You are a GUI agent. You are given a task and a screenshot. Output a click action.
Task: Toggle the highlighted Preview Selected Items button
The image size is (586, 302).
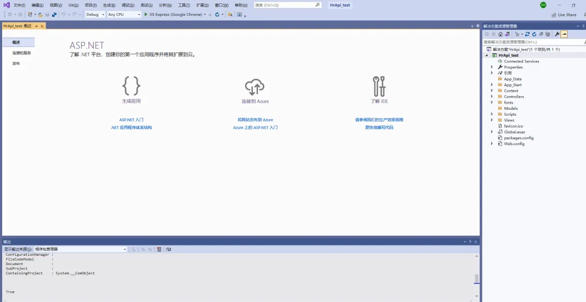pyautogui.click(x=564, y=34)
